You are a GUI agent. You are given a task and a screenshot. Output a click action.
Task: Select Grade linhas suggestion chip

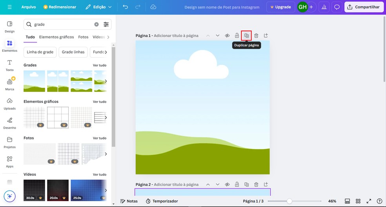[73, 52]
